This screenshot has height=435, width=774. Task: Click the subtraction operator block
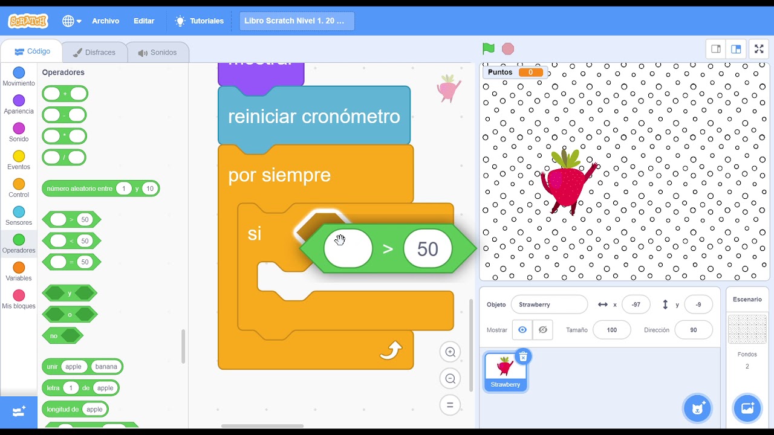pos(64,115)
